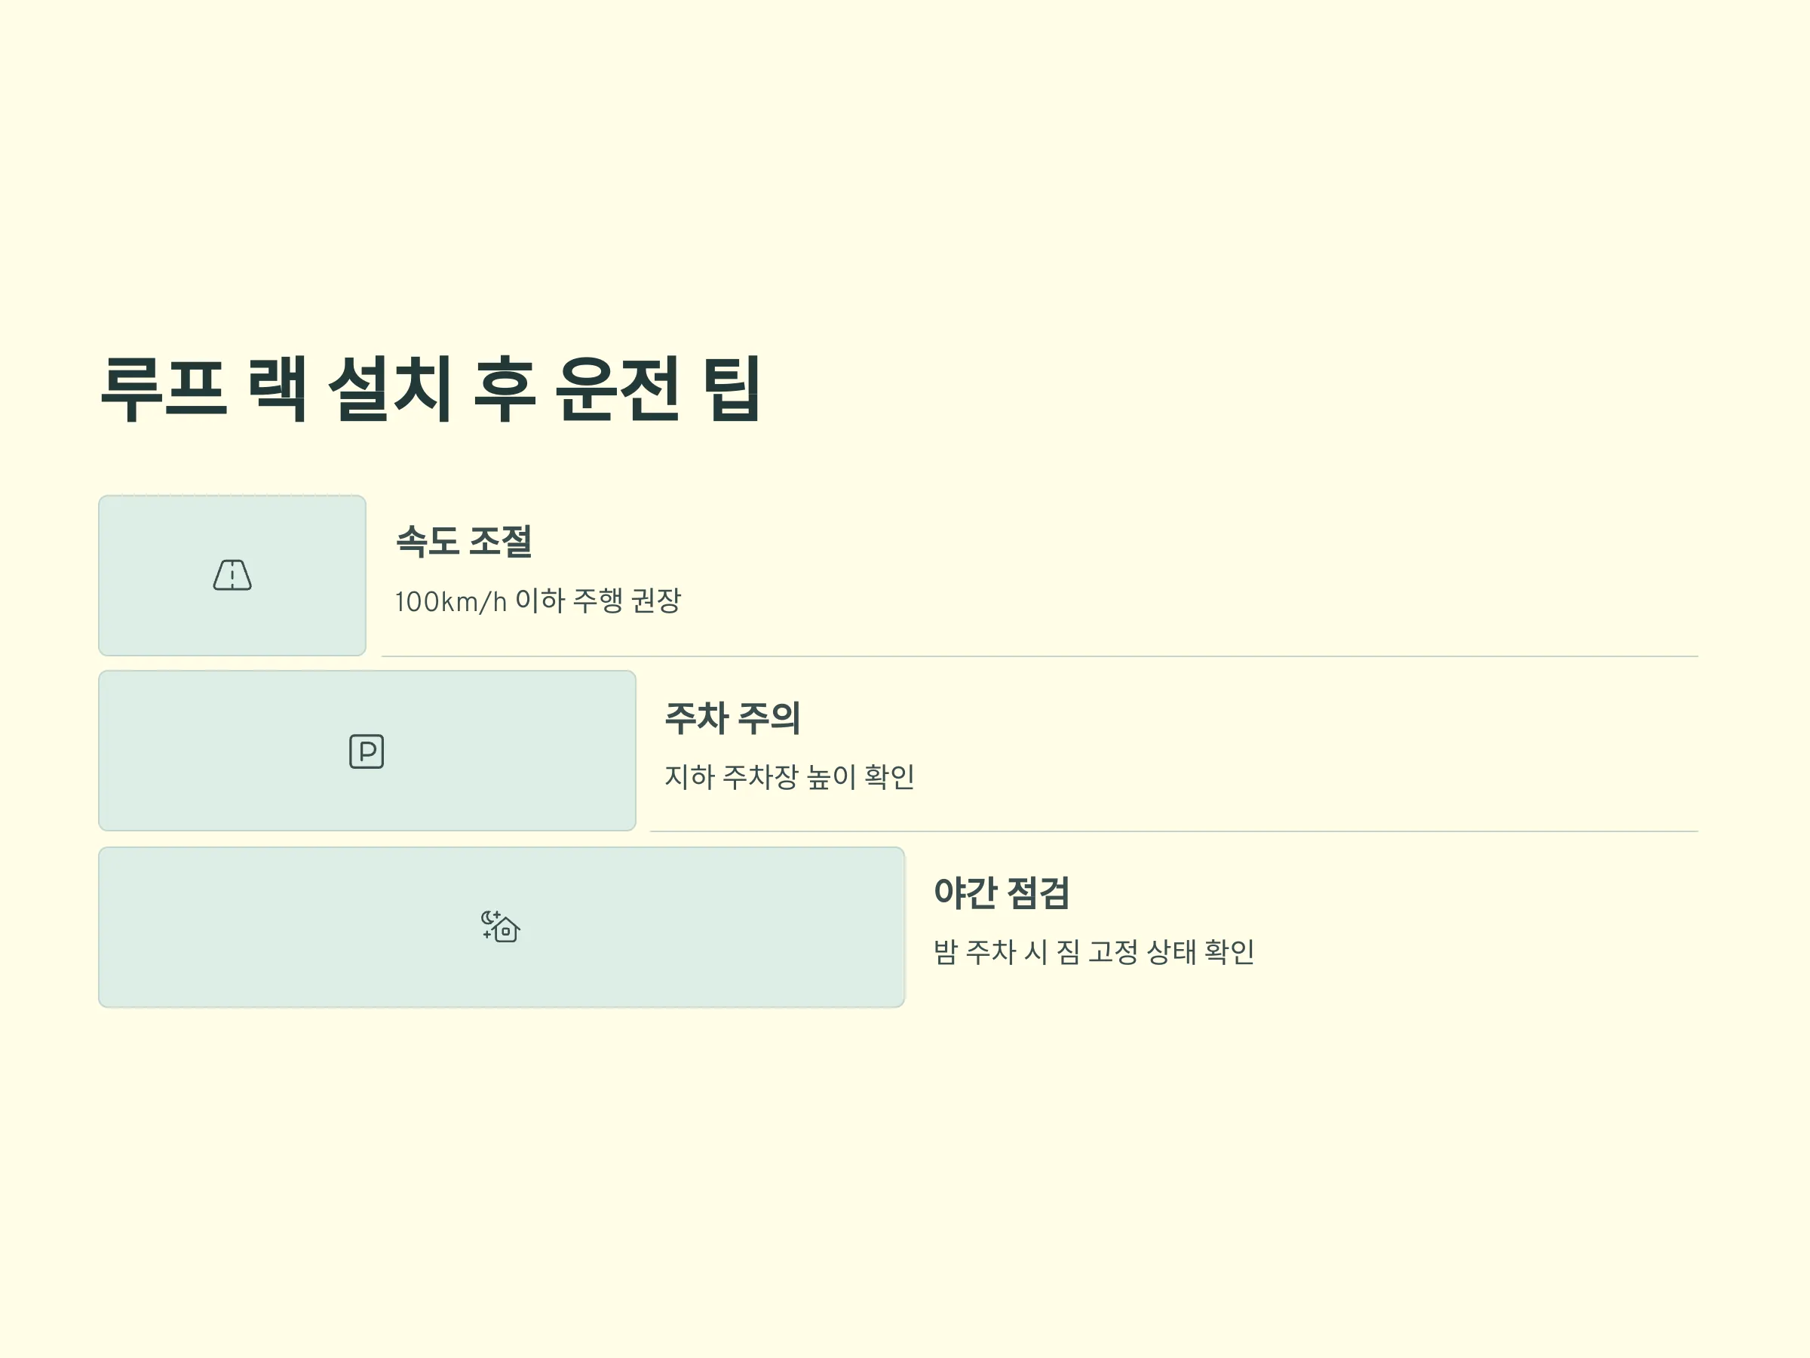Click the night house moon icon
The image size is (1810, 1358).
(501, 926)
